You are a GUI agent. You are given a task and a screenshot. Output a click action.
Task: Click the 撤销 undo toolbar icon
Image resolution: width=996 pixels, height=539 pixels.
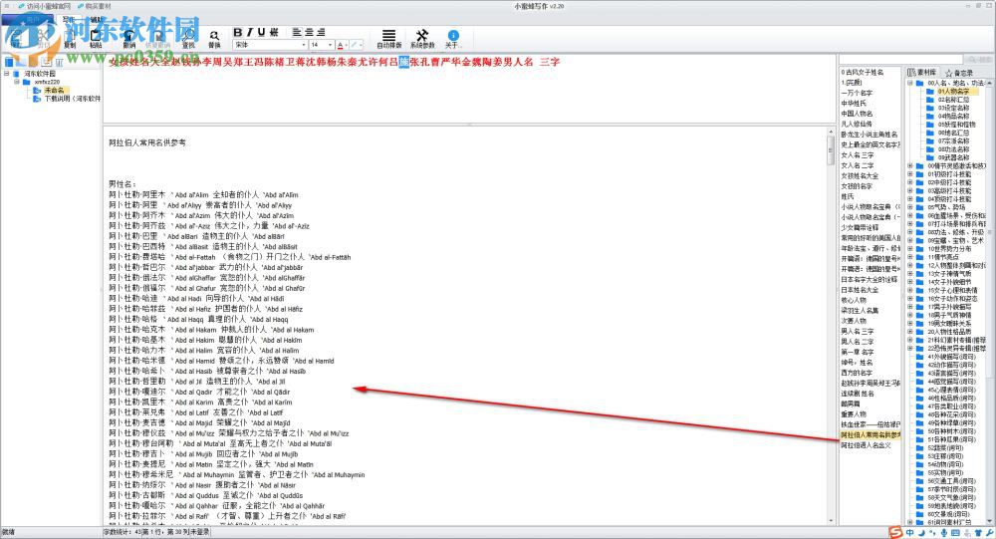pyautogui.click(x=128, y=38)
